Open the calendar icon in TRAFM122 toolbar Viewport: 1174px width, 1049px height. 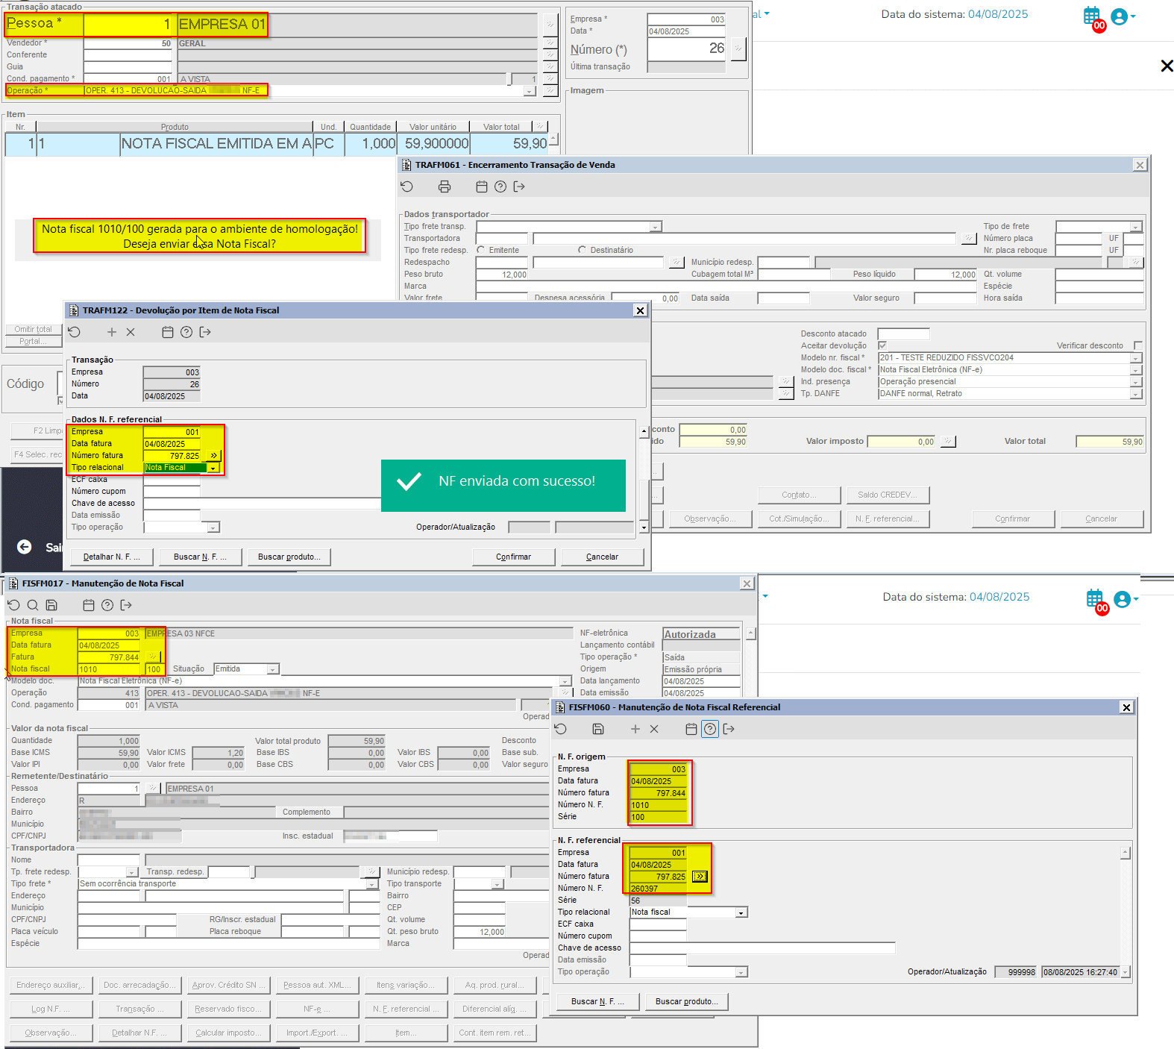point(168,332)
